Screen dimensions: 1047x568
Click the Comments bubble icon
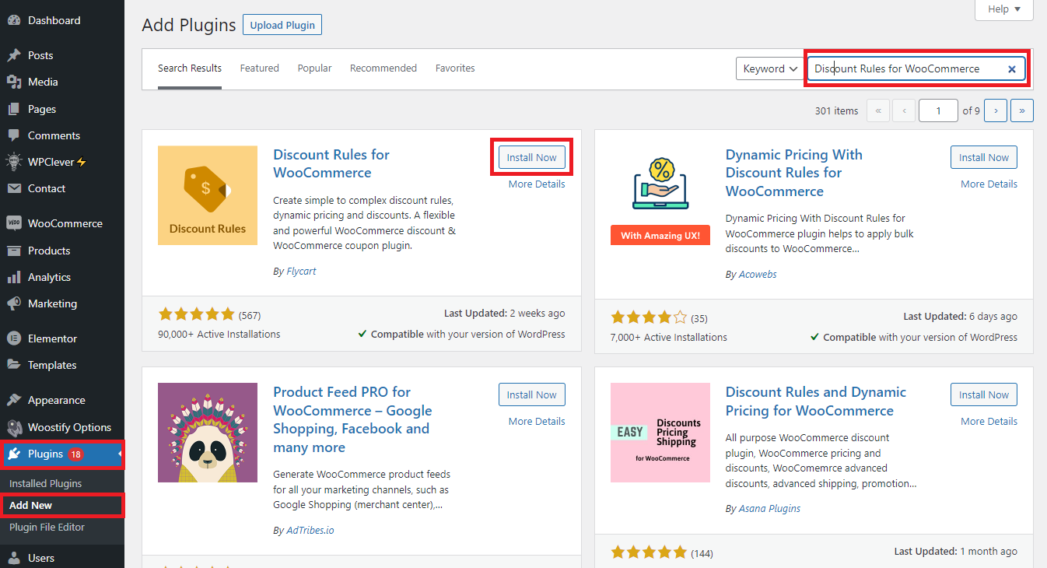(x=14, y=135)
